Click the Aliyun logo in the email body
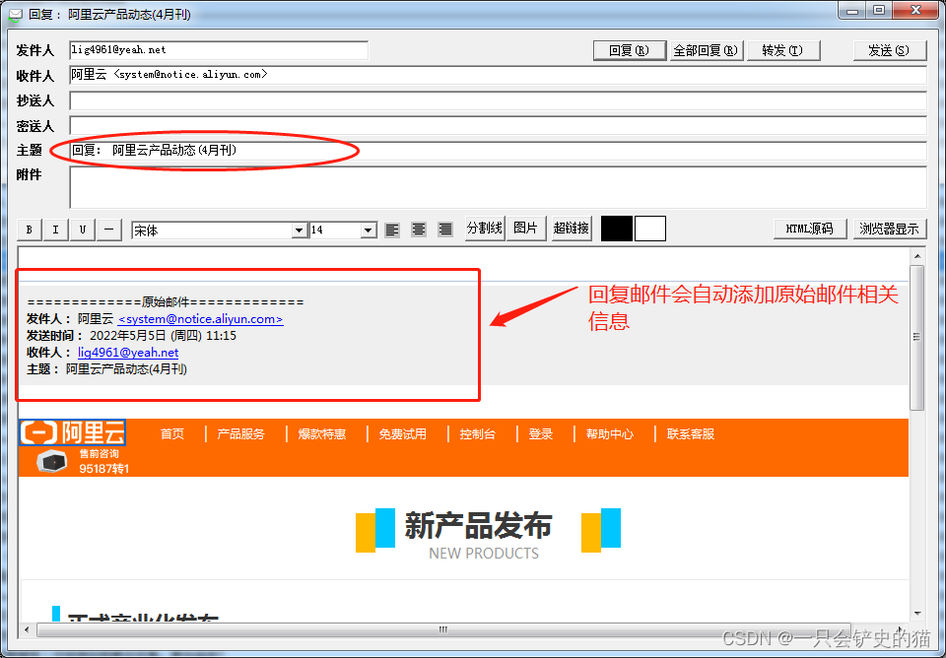Image resolution: width=946 pixels, height=658 pixels. (72, 432)
